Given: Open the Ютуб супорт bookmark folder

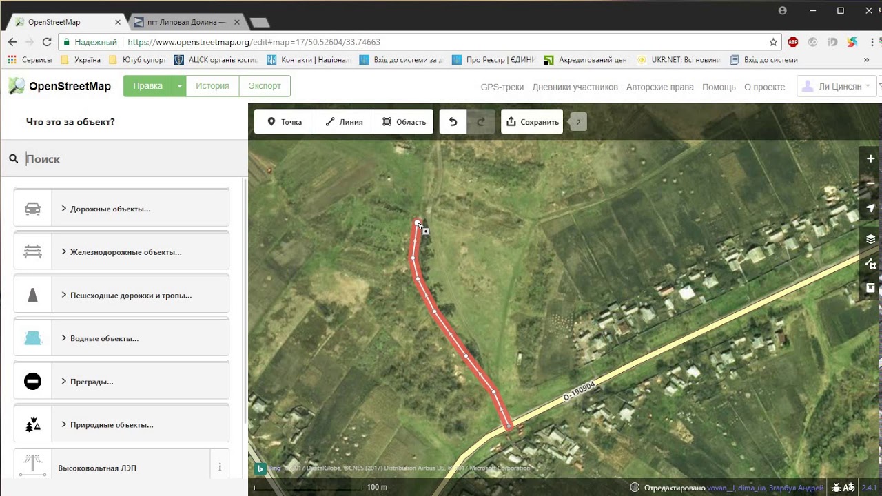Looking at the screenshot, I should click(x=138, y=60).
